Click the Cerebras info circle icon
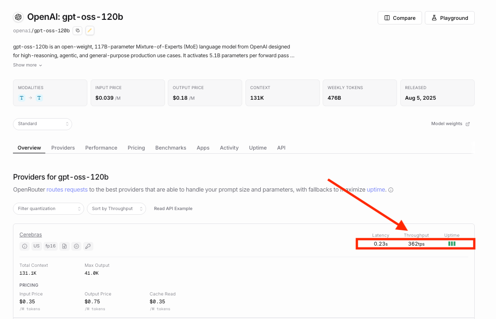The height and width of the screenshot is (319, 496). tap(24, 246)
